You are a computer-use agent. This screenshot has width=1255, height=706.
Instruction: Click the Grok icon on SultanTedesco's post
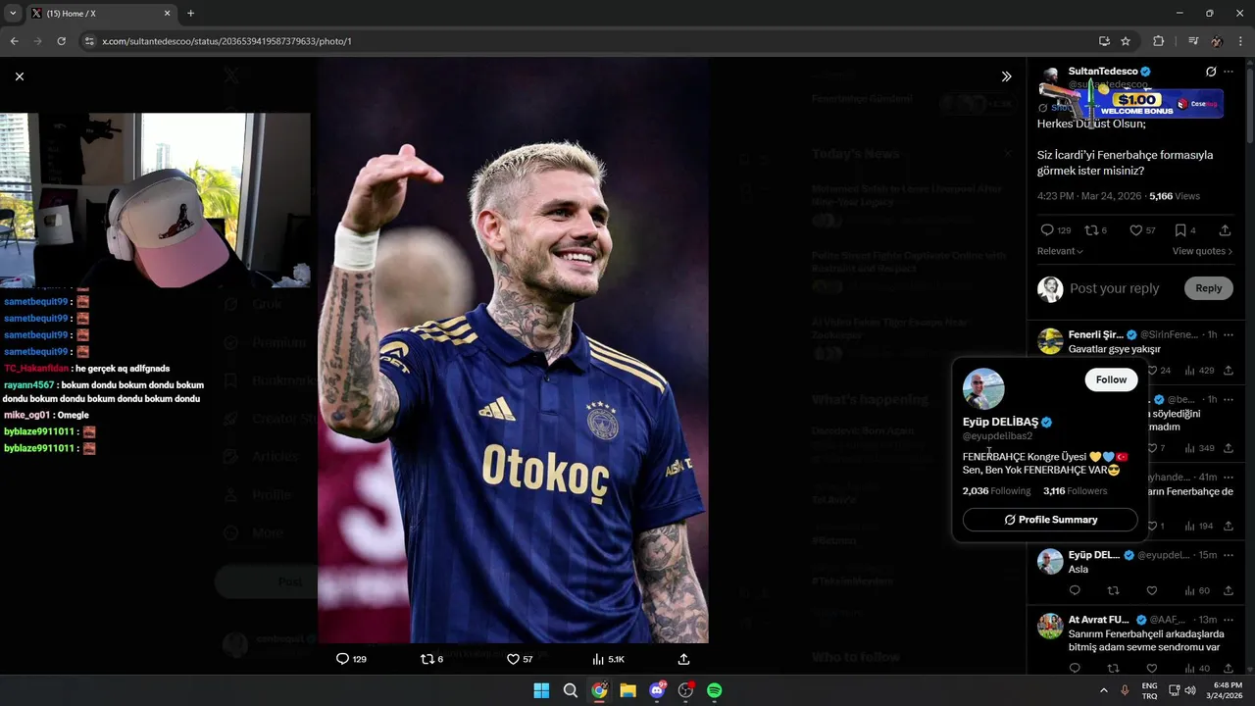coord(1211,72)
